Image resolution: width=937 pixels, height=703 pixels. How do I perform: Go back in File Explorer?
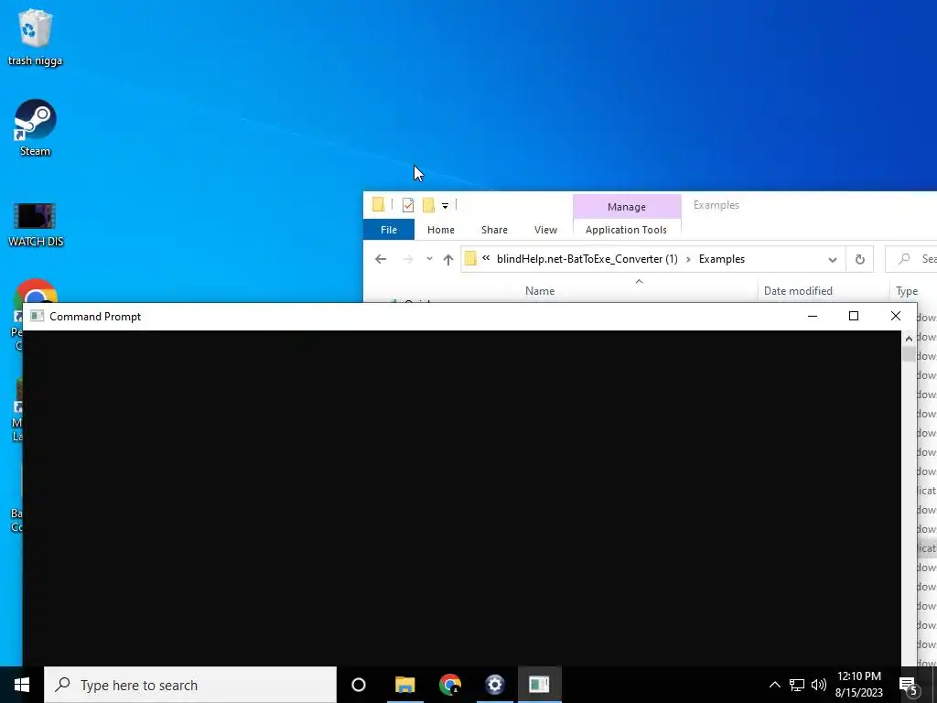pyautogui.click(x=381, y=259)
